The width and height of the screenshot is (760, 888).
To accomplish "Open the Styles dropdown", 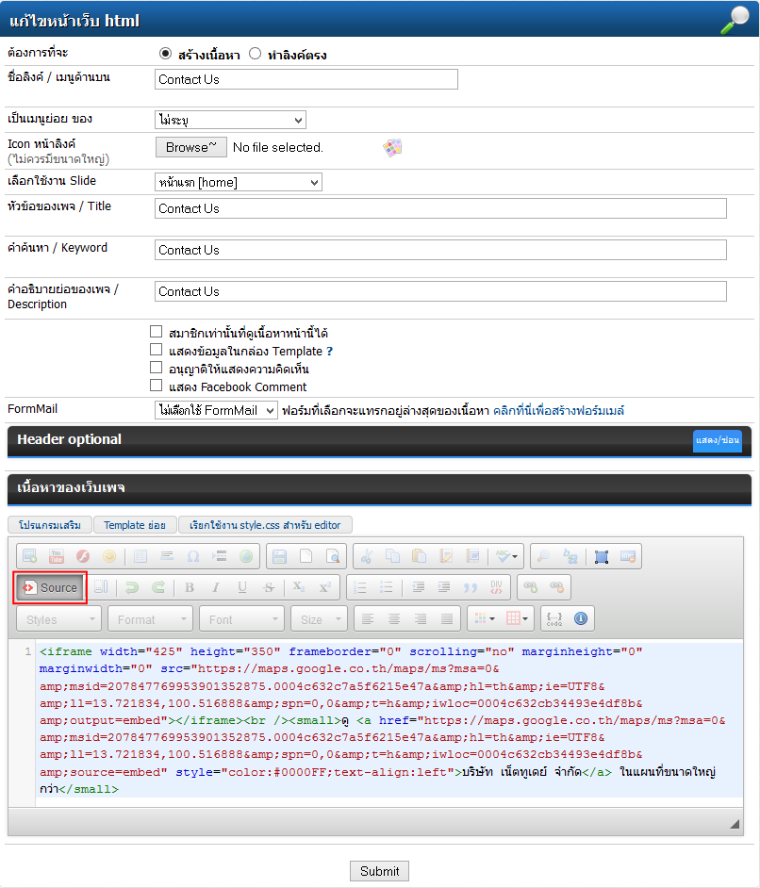I will click(58, 619).
